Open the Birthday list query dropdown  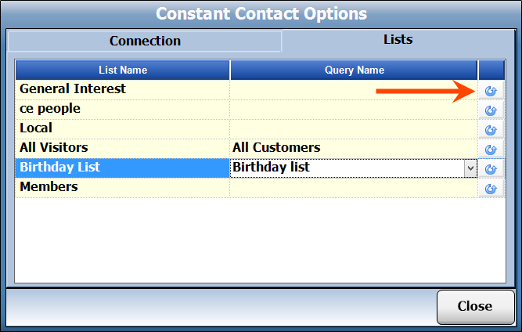point(470,168)
